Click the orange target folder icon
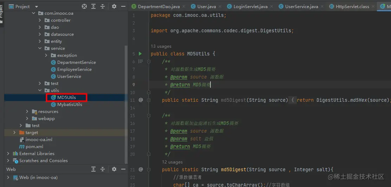This screenshot has width=391, height=187. tap(22, 133)
